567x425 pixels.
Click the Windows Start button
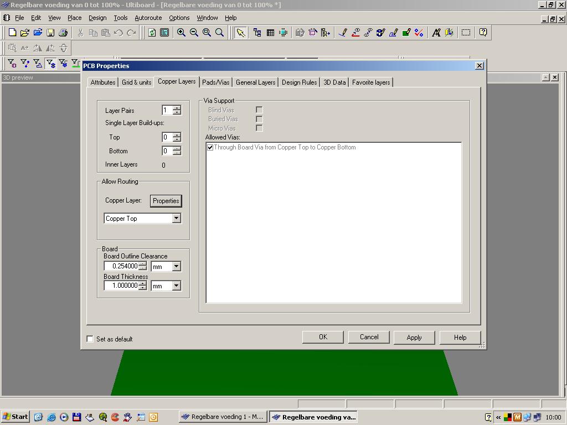(15, 417)
